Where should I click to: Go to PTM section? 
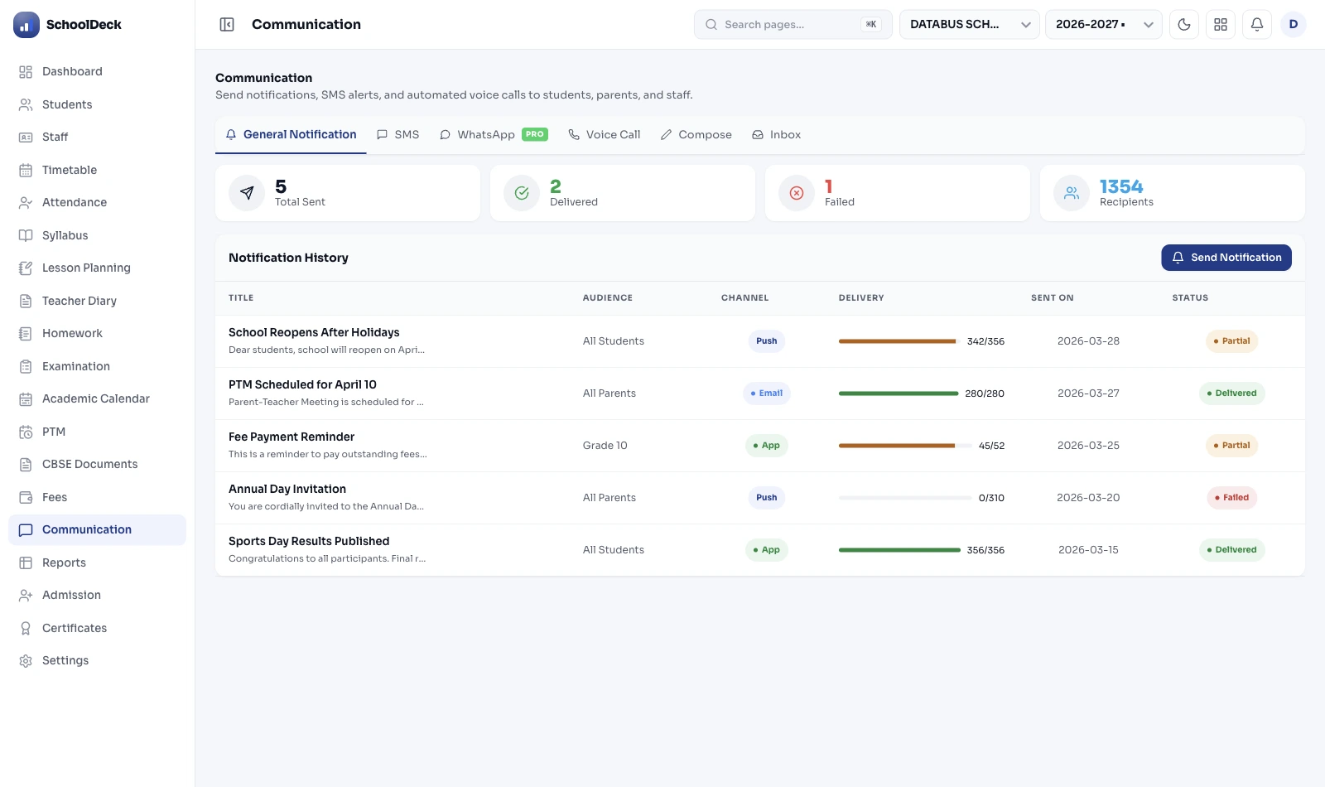tap(97, 432)
